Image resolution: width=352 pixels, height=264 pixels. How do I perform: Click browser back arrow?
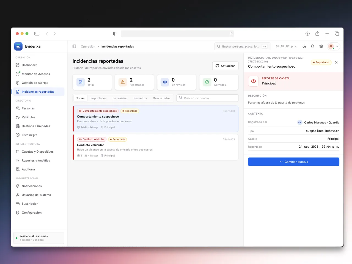tap(47, 34)
